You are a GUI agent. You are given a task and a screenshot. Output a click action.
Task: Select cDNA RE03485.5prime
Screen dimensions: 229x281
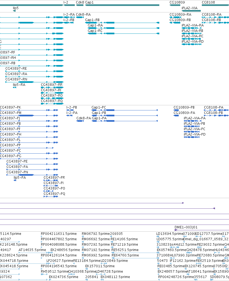pyautogui.click(x=171, y=266)
